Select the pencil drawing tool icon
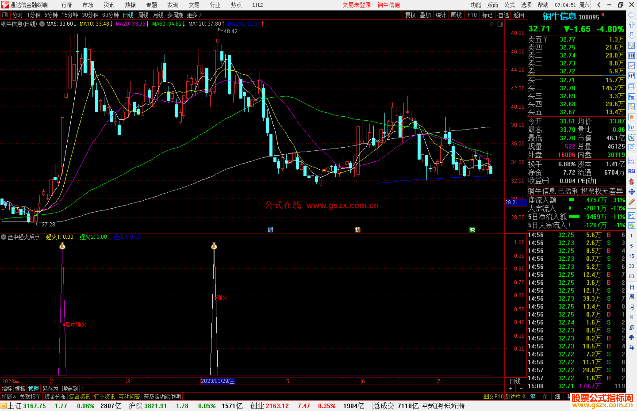This screenshot has height=411, width=637. [631, 202]
